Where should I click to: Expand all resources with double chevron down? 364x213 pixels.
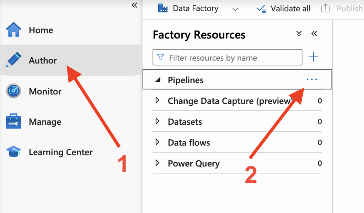coord(299,34)
